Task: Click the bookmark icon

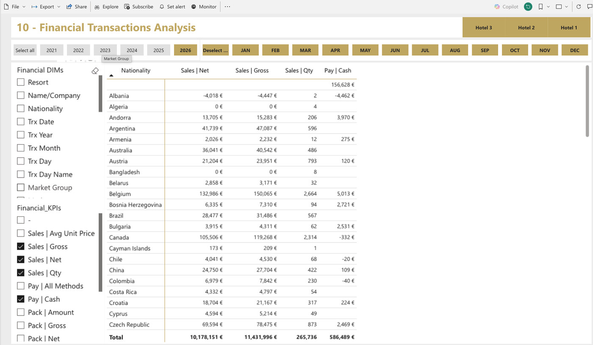Action: point(540,7)
